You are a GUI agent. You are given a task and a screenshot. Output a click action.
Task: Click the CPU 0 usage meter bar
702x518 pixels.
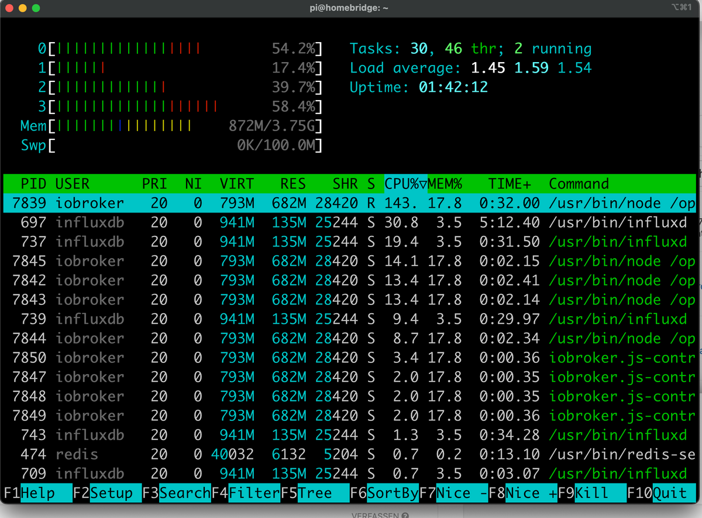[x=180, y=49]
